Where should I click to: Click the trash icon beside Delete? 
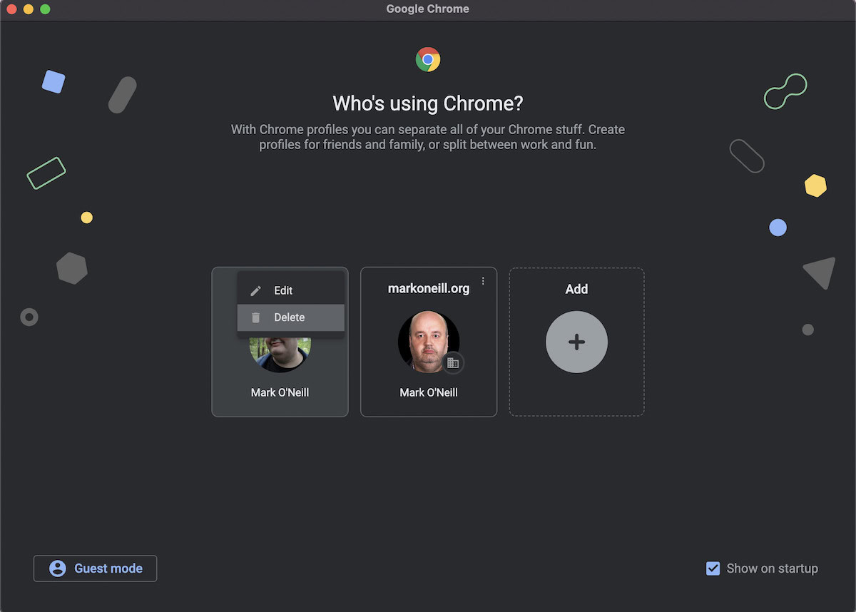point(256,317)
